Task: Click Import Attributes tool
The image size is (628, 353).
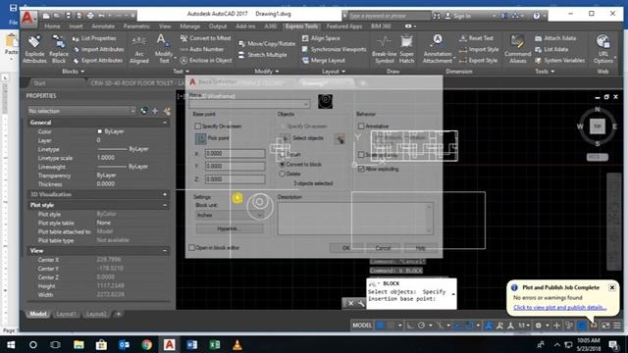Action: [98, 49]
